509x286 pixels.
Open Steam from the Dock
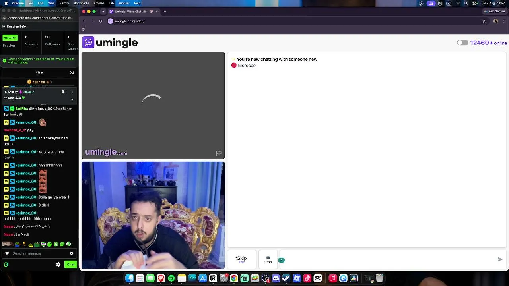pos(286,278)
